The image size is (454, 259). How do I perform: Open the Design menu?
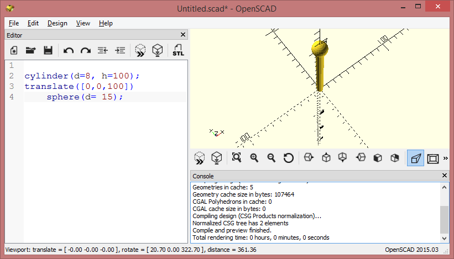click(57, 23)
